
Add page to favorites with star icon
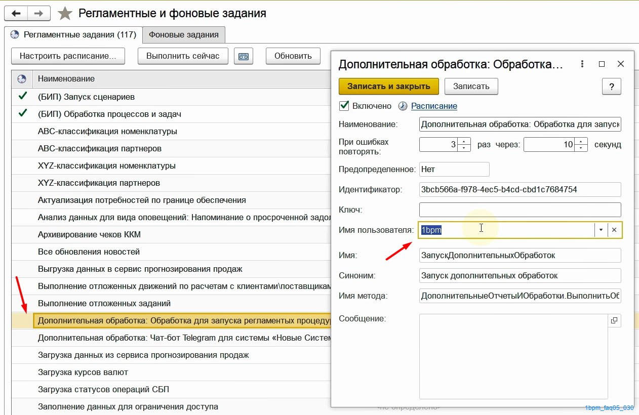coord(65,13)
